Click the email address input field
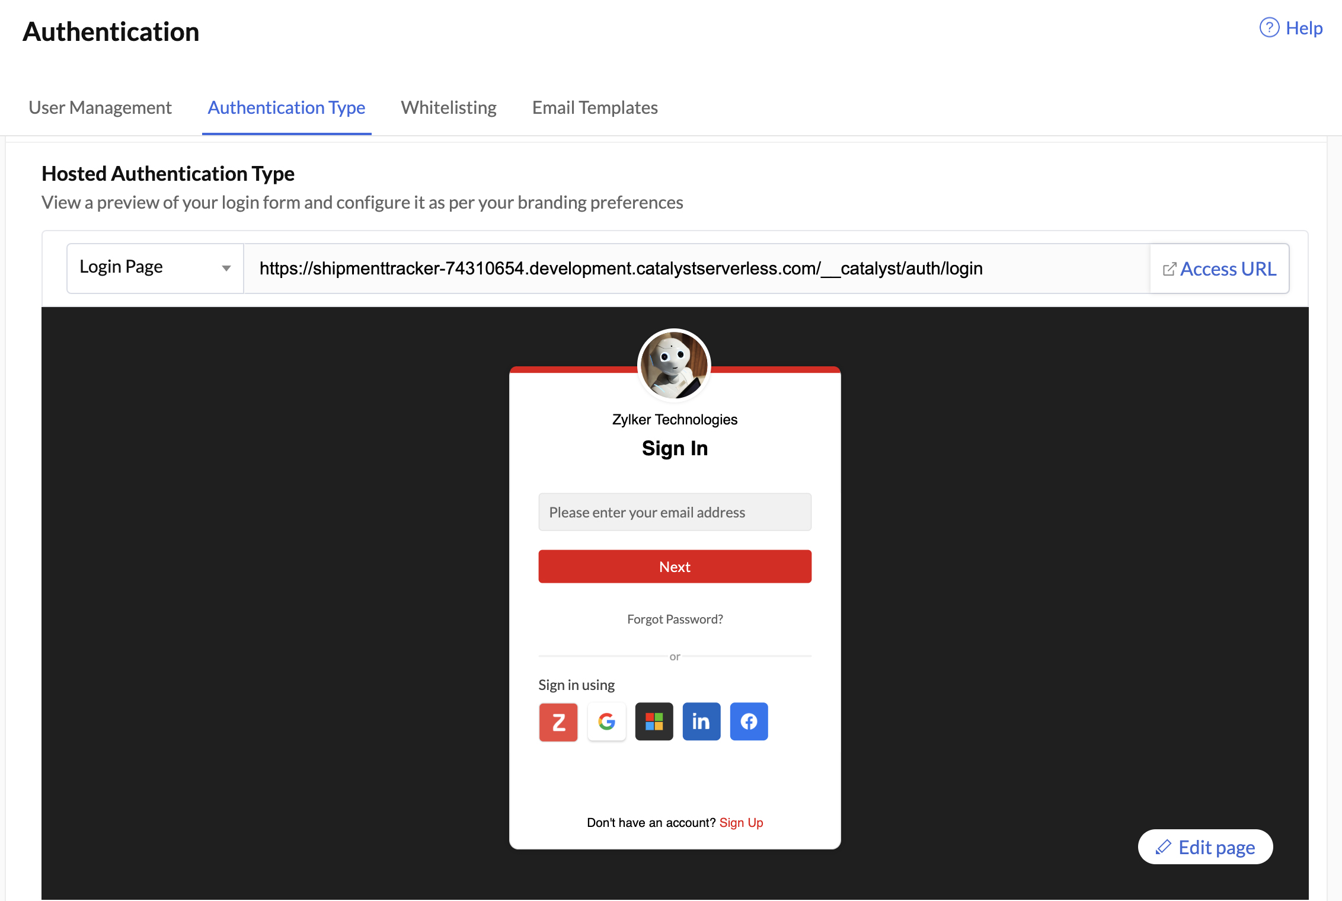1342x901 pixels. pyautogui.click(x=675, y=512)
